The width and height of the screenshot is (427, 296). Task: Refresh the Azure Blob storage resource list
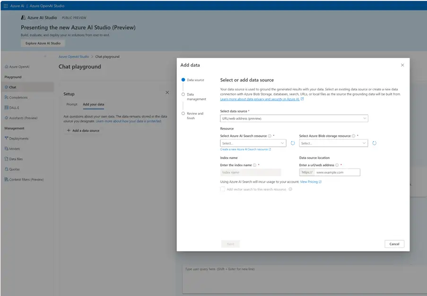[375, 143]
